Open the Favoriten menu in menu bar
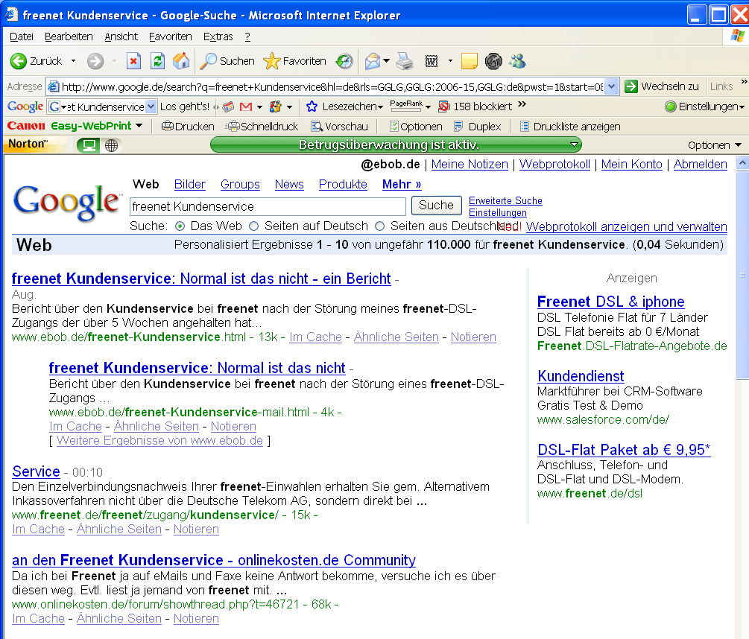This screenshot has height=639, width=749. [x=171, y=36]
